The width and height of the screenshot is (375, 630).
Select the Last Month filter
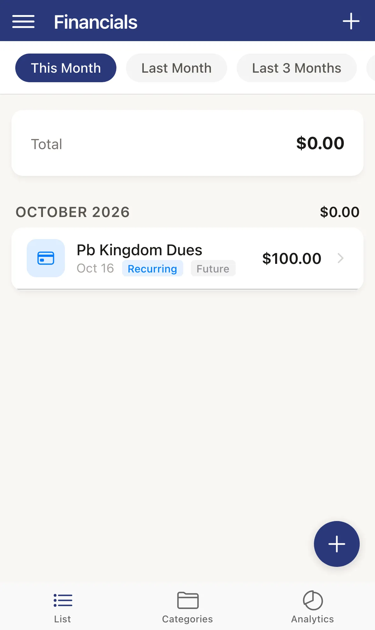(177, 68)
